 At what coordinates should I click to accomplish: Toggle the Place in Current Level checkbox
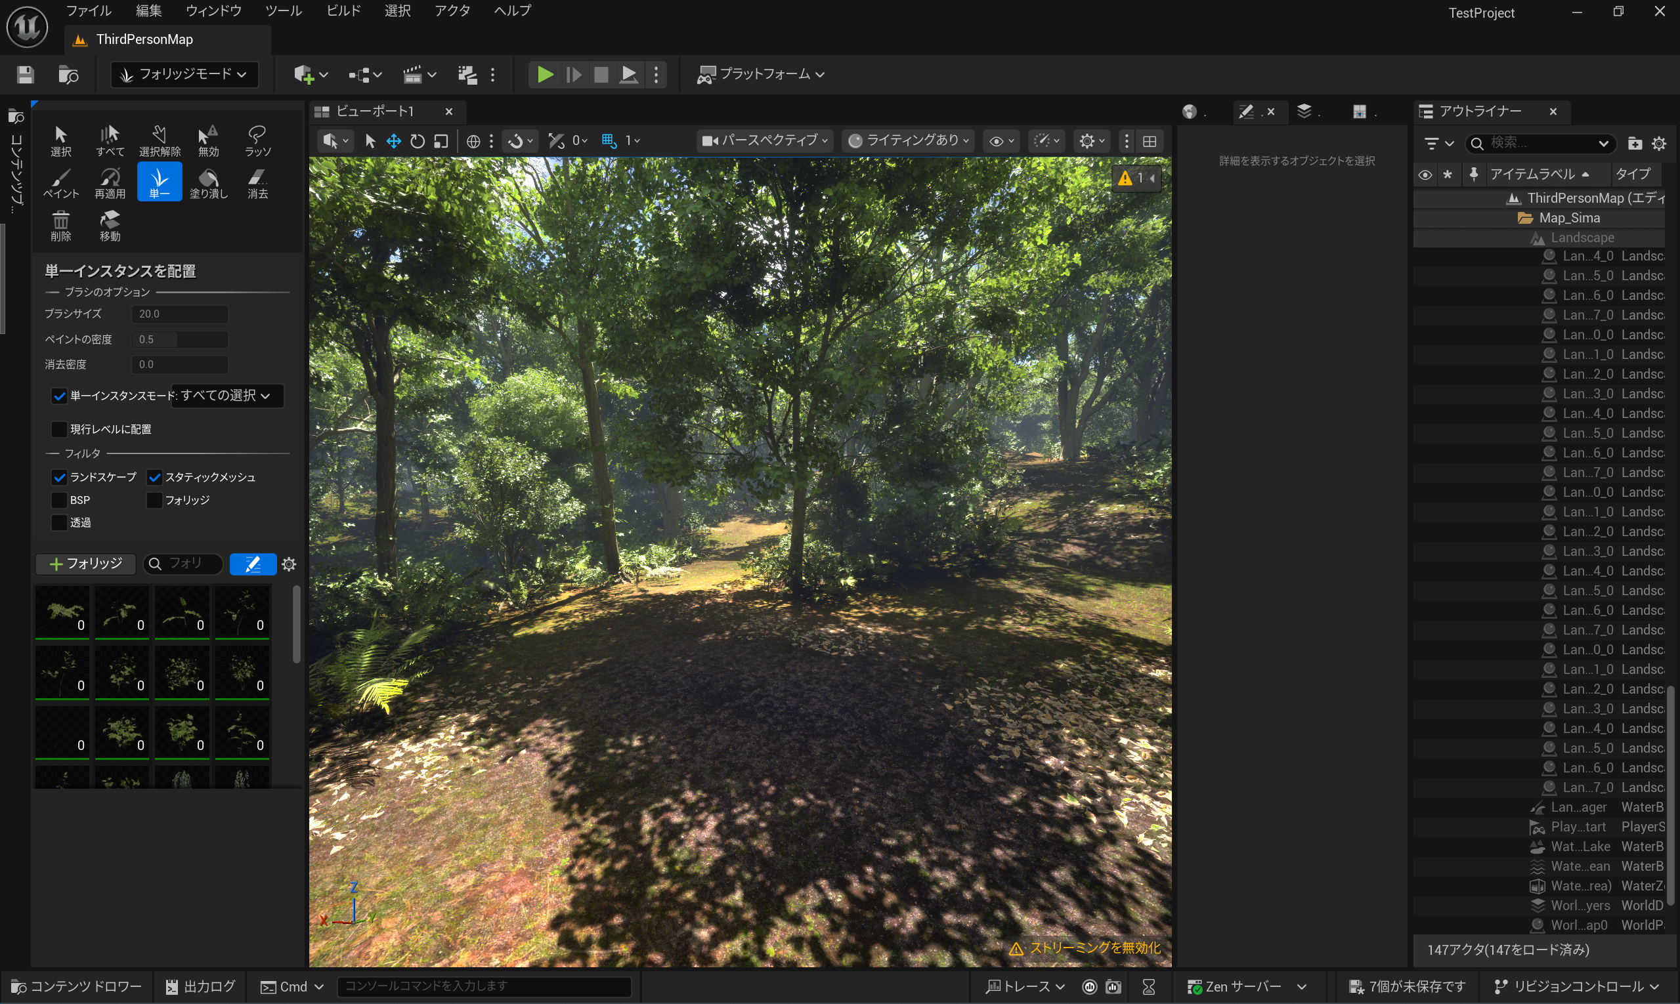(x=60, y=429)
